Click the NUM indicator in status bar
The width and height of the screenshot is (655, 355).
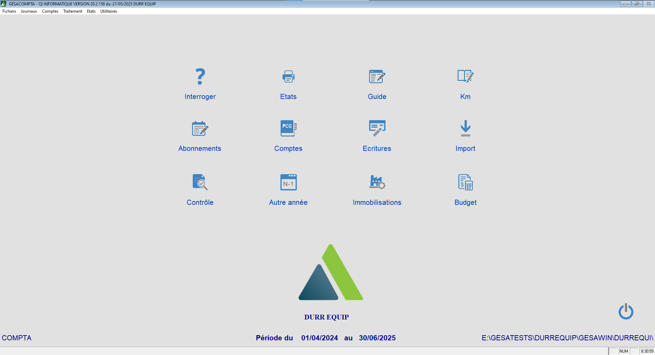coord(624,351)
